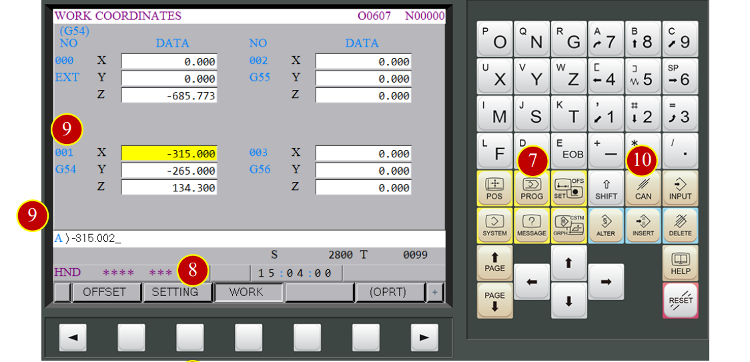
Task: Tap the S / J address key
Action: pyautogui.click(x=532, y=113)
